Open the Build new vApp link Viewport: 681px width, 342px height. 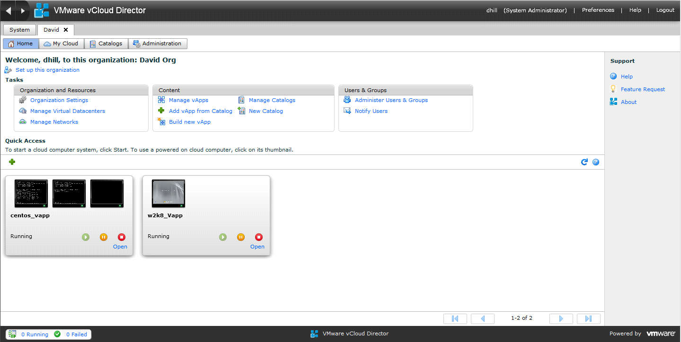click(190, 122)
